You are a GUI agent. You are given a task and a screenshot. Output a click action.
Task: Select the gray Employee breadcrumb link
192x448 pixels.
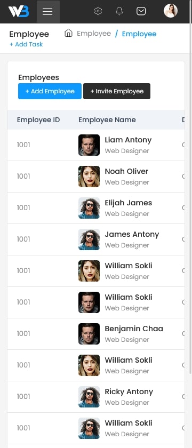pos(94,34)
